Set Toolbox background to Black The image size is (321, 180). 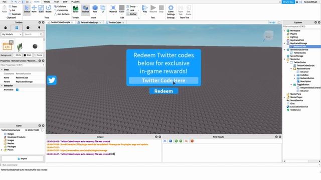point(27,55)
